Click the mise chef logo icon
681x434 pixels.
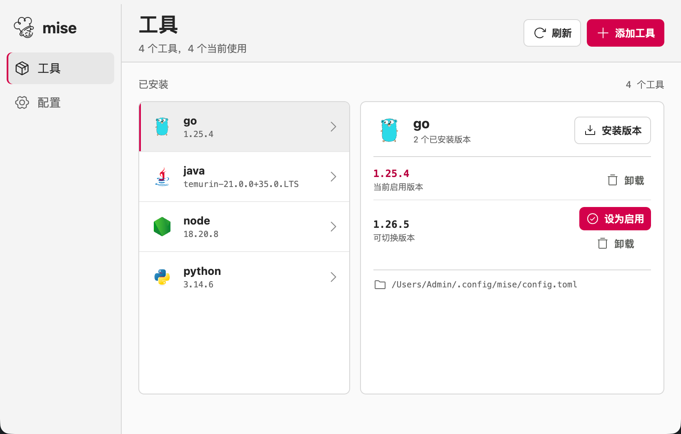[24, 27]
